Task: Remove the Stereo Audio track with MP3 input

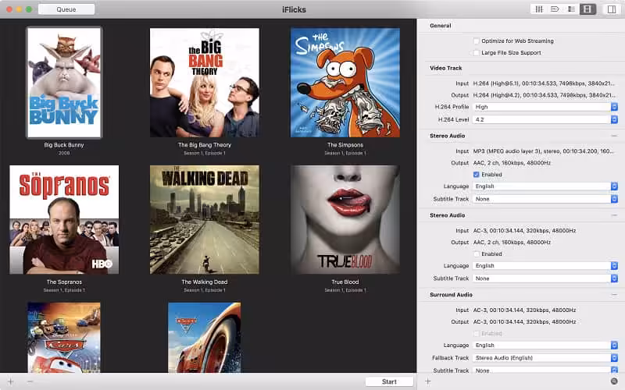Action: tap(614, 136)
